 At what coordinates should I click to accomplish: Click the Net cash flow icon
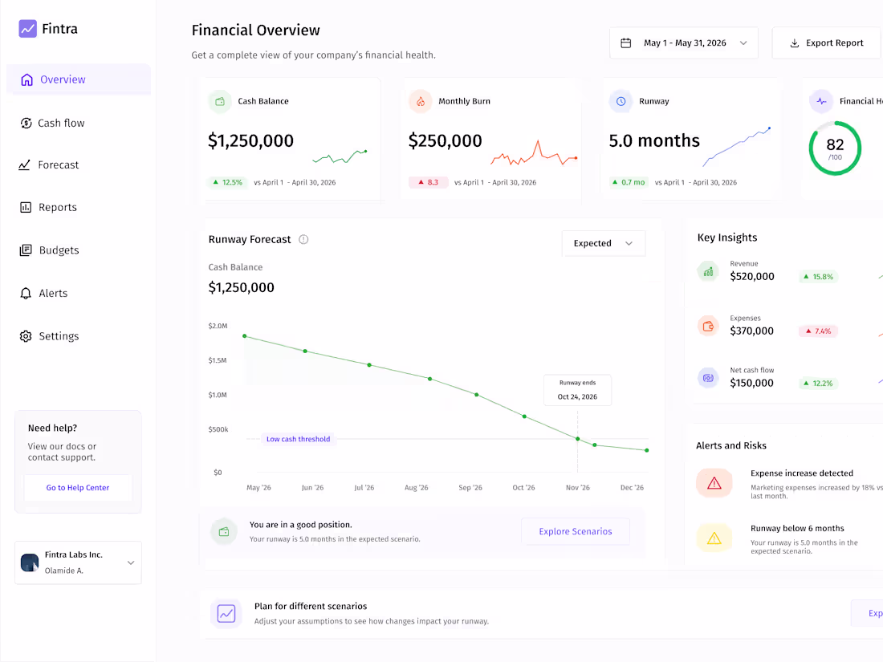pyautogui.click(x=709, y=378)
